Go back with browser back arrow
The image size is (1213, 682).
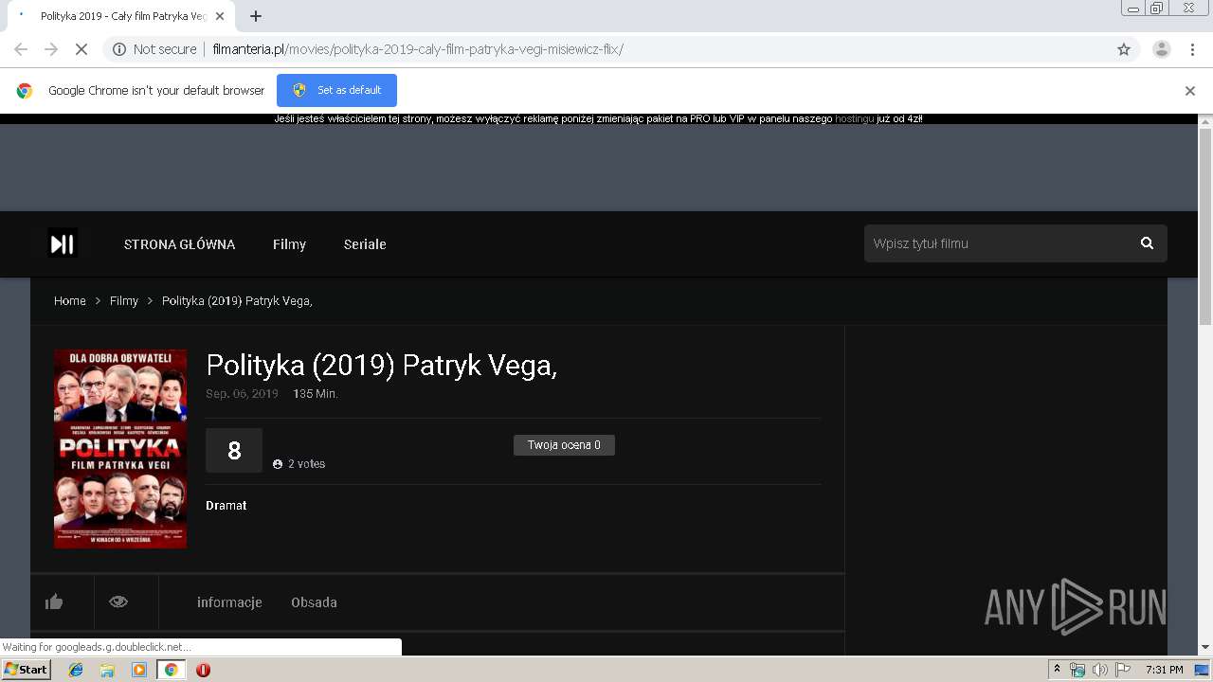click(21, 49)
